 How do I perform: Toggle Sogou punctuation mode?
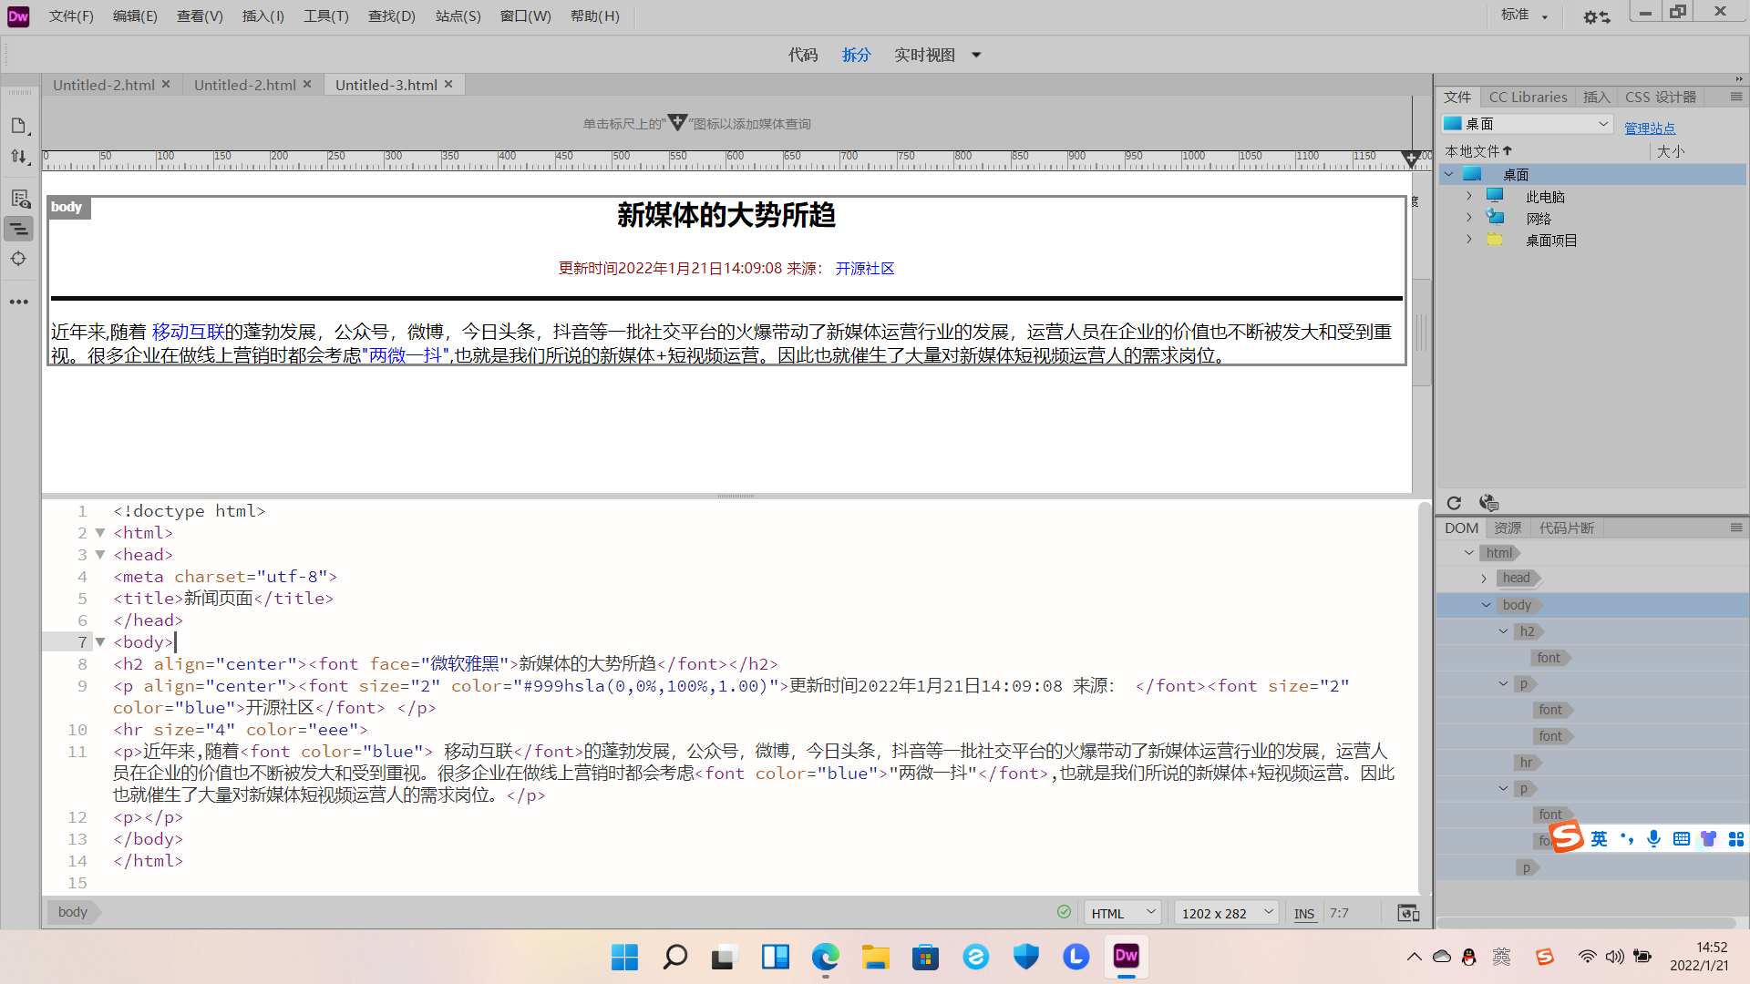pos(1627,839)
